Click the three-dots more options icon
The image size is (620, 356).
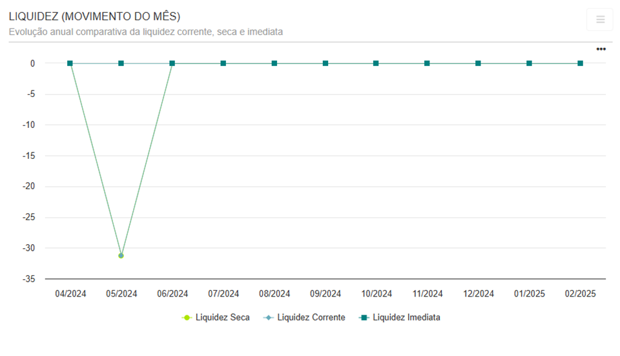pyautogui.click(x=601, y=49)
